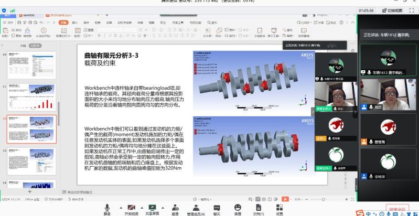Select slide 13 thumbnail
Viewport: 419px width, 216px height.
click(31, 161)
